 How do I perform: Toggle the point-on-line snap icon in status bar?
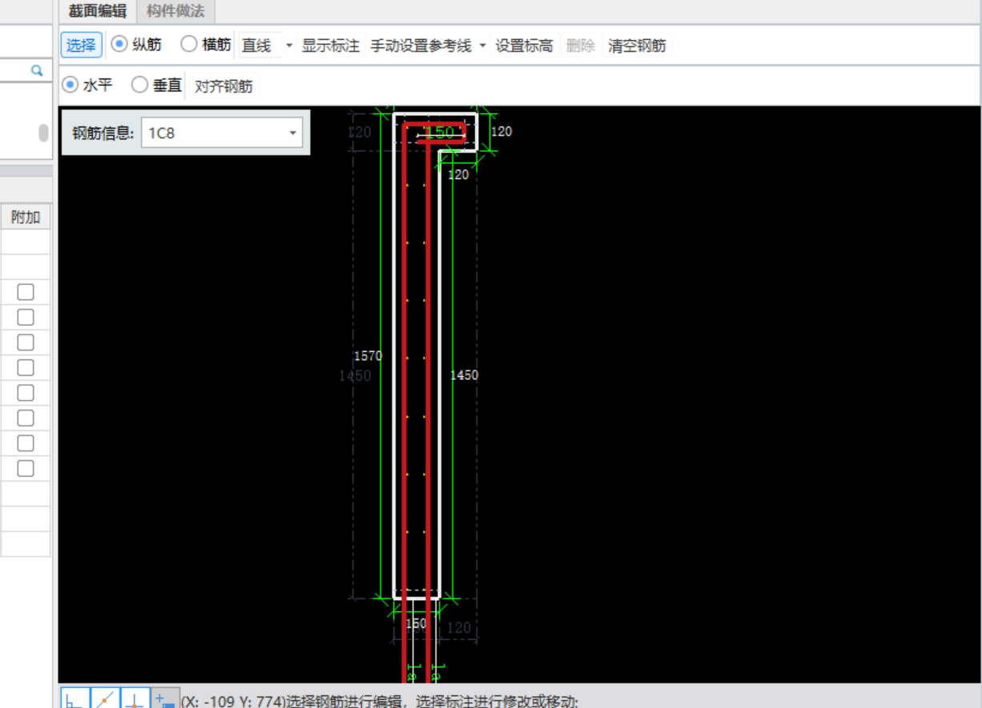[106, 698]
